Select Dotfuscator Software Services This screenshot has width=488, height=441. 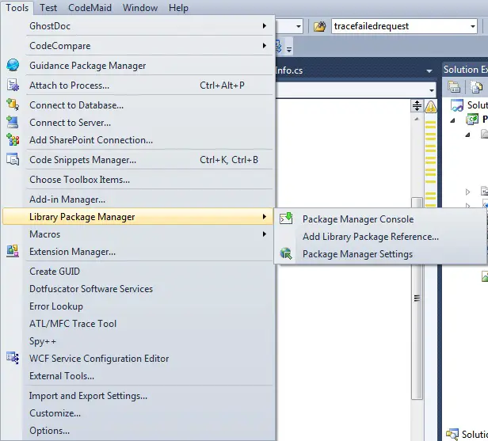coord(139,289)
